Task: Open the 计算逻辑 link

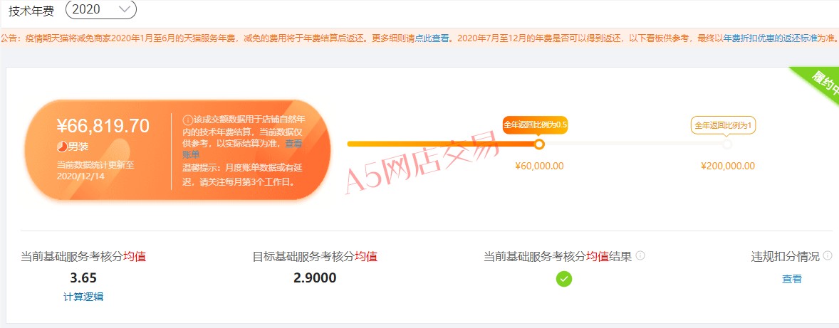Action: 83,297
